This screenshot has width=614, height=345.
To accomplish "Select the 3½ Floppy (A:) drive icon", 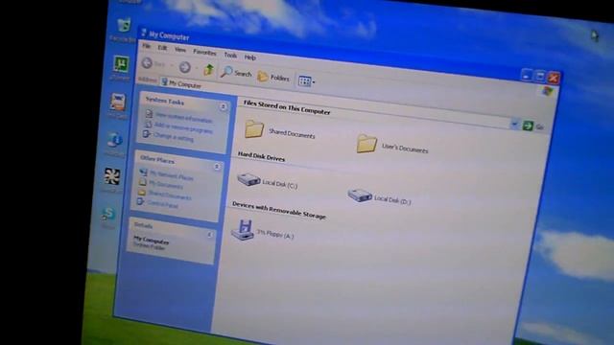I will [x=242, y=229].
